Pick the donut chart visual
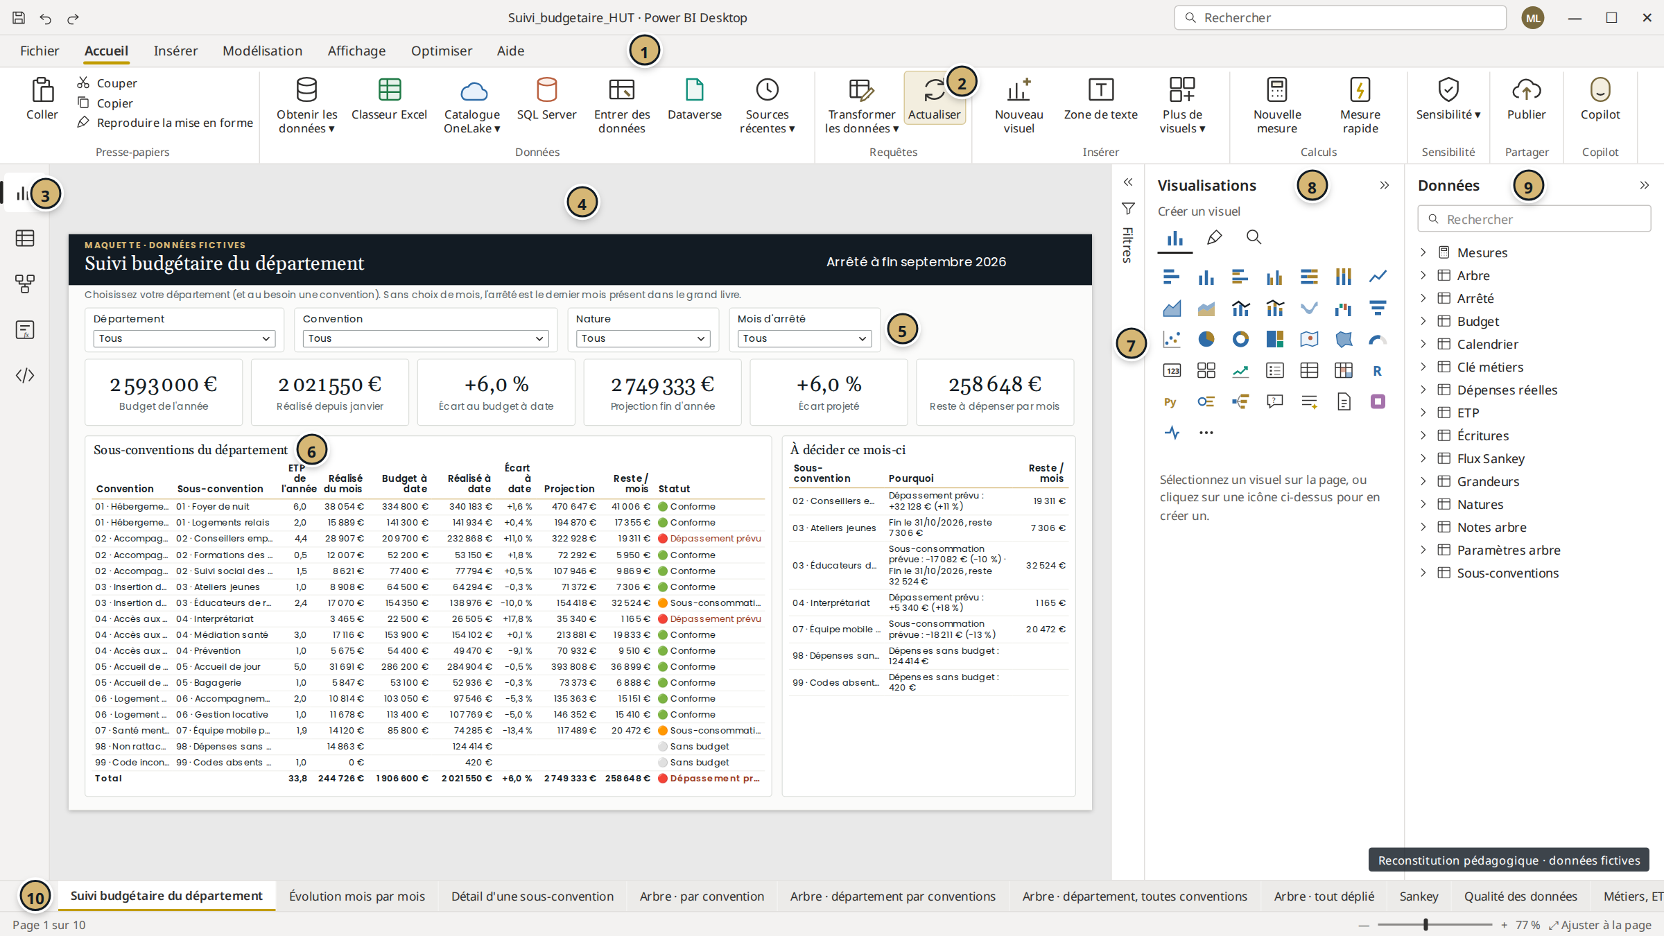This screenshot has width=1664, height=936. (x=1240, y=339)
